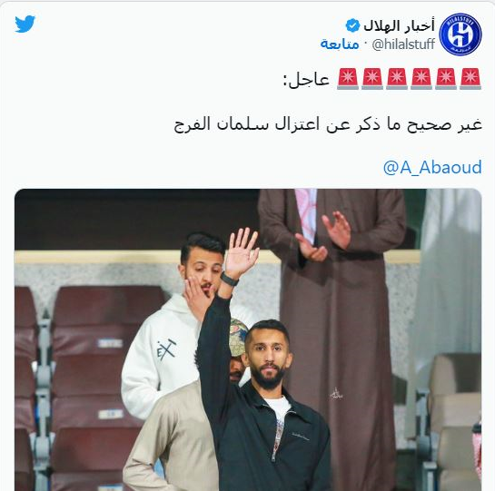Click the black smartwatch on raised wrist
The height and width of the screenshot is (491, 495).
[x=229, y=279]
